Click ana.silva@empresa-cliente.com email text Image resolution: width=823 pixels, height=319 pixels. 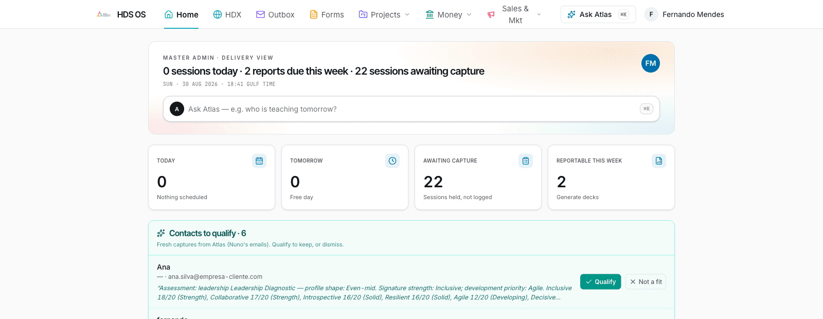pyautogui.click(x=215, y=277)
